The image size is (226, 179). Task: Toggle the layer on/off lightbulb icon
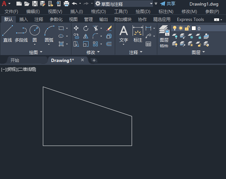(175, 28)
